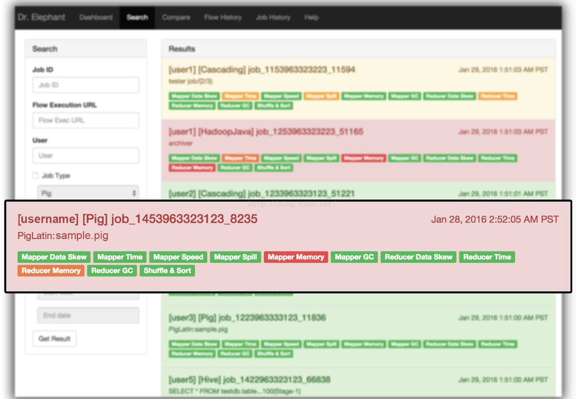Click orange Mapper Spill tag of job_1153963323223_11594
Image resolution: width=576 pixels, height=399 pixels.
(x=321, y=96)
